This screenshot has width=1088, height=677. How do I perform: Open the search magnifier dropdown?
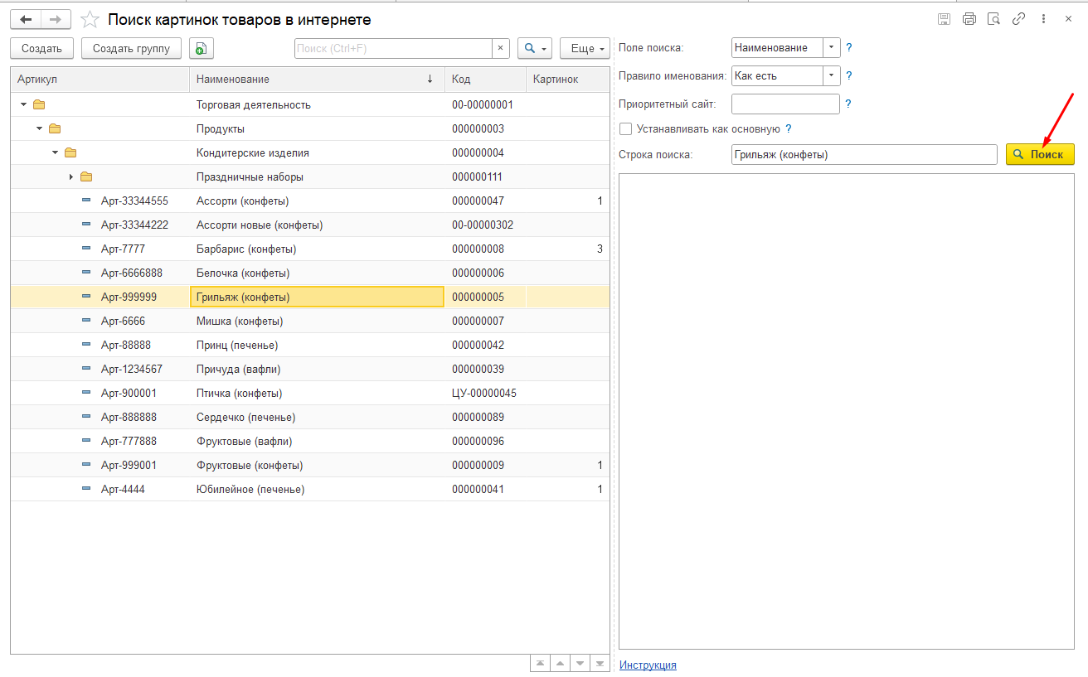[x=535, y=48]
